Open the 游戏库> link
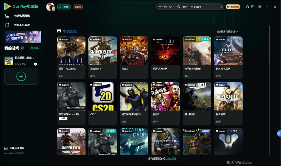 35,48
